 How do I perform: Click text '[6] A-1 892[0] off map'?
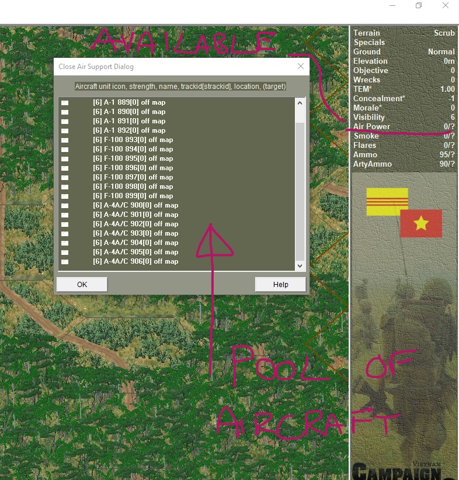[129, 130]
